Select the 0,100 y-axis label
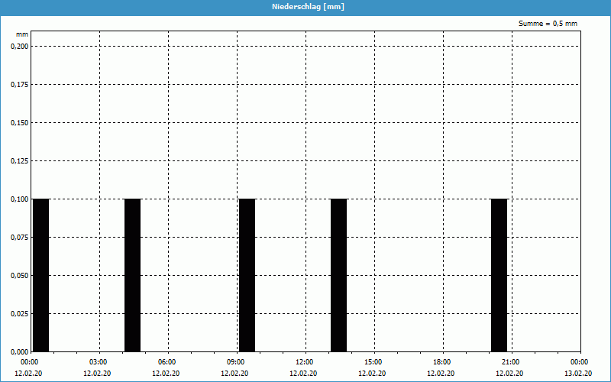This screenshot has height=382, width=611. pyautogui.click(x=18, y=199)
